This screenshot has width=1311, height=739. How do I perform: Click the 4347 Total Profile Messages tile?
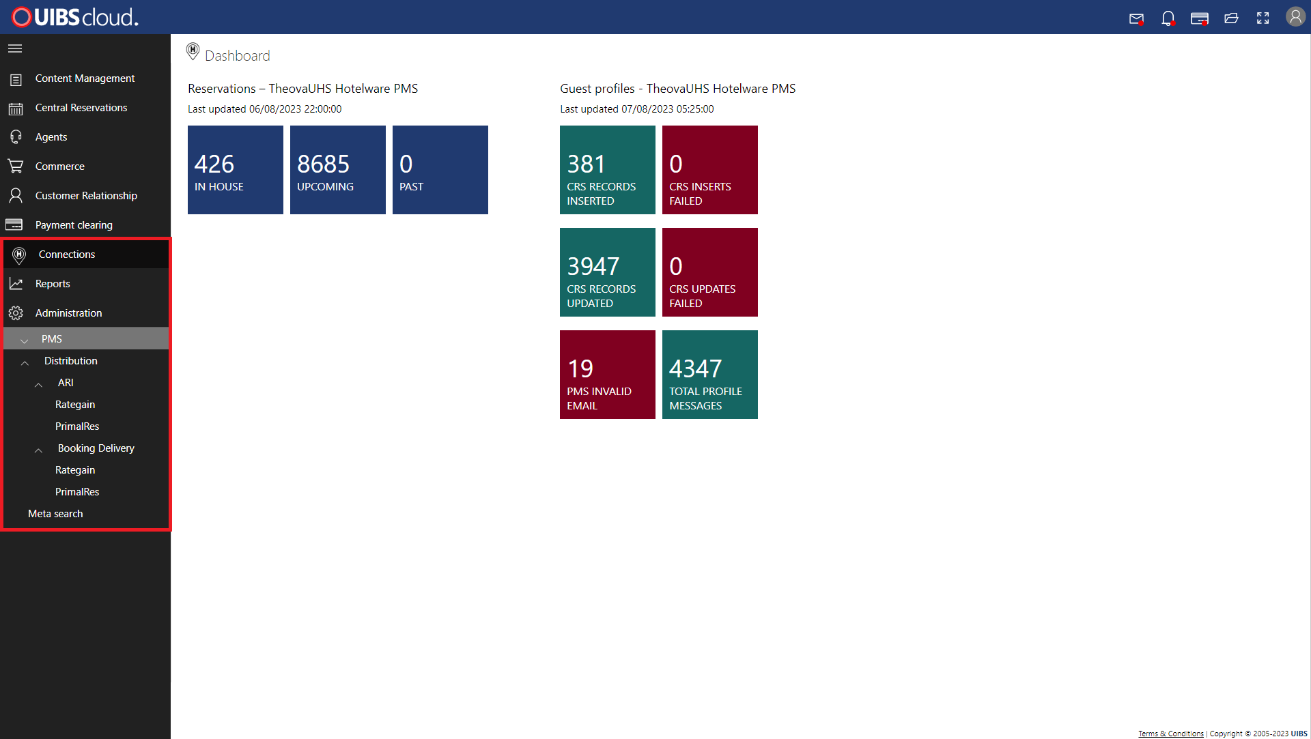[710, 375]
